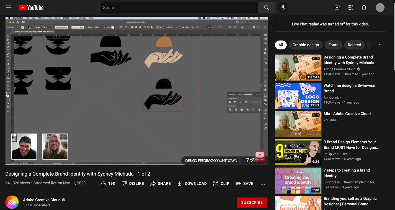The image size is (395, 210).
Task: Open the Adobe Creative Cloud channel avatar
Action: click(12, 202)
